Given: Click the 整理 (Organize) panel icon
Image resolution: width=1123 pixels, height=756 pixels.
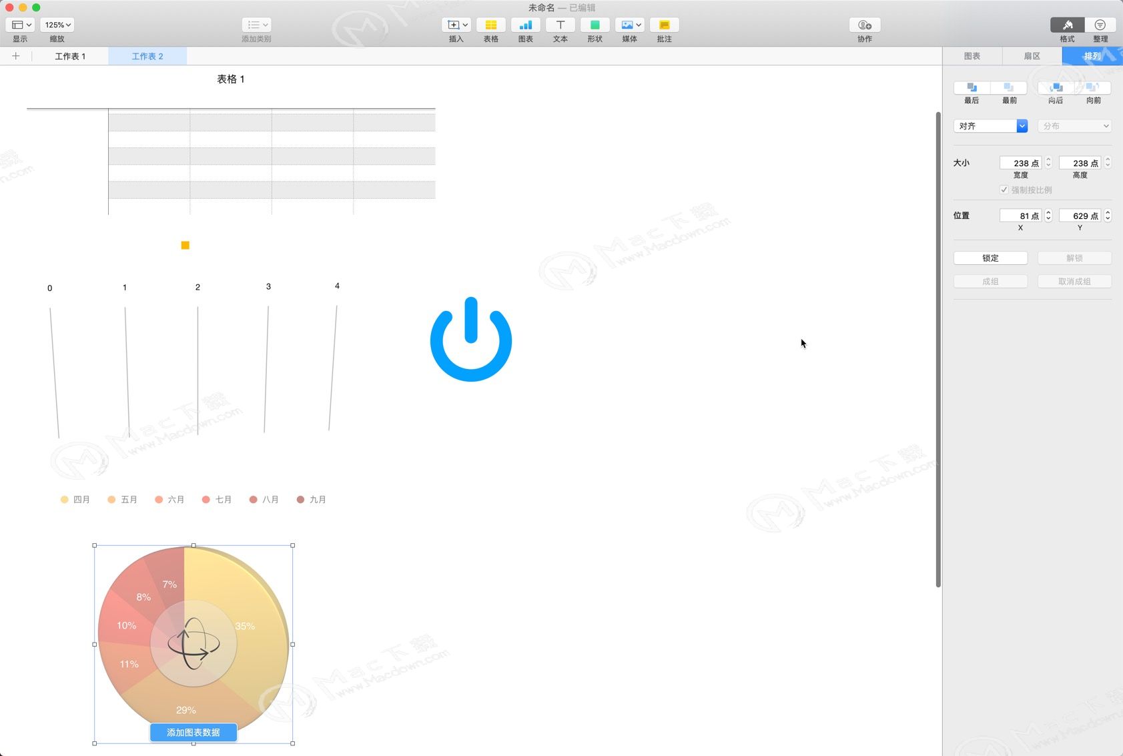Looking at the screenshot, I should pyautogui.click(x=1100, y=25).
